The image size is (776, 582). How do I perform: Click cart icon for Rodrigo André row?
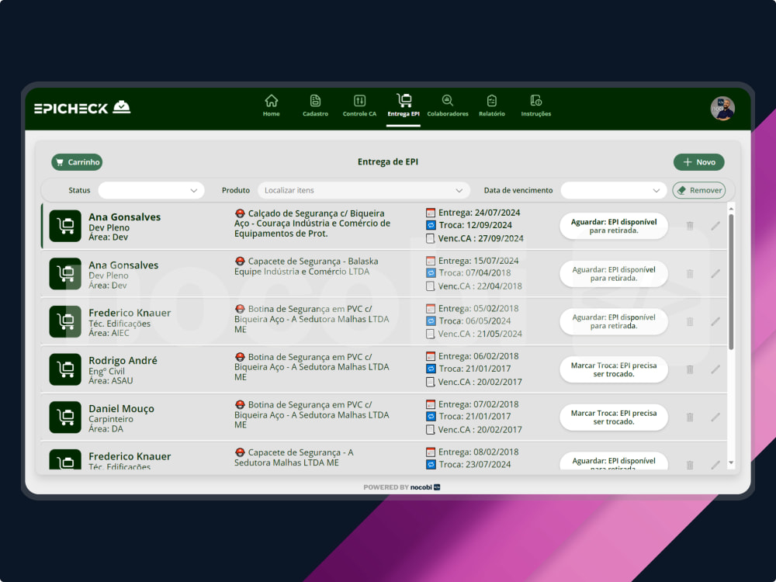pos(65,369)
